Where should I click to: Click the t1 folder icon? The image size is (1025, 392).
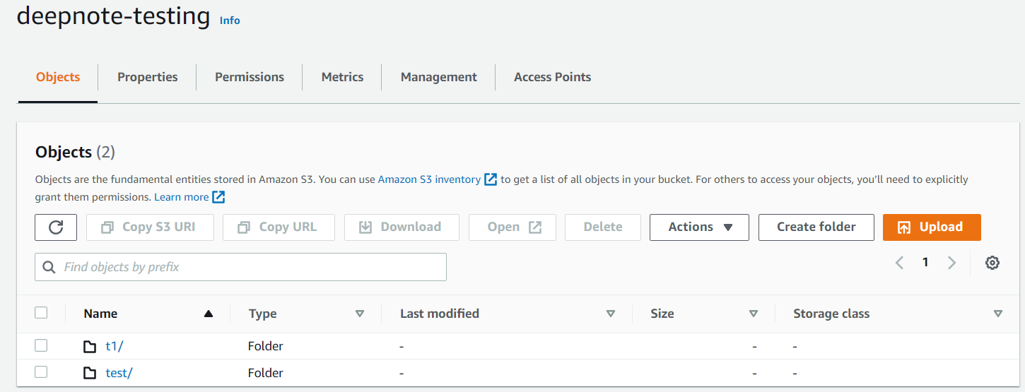click(x=90, y=347)
